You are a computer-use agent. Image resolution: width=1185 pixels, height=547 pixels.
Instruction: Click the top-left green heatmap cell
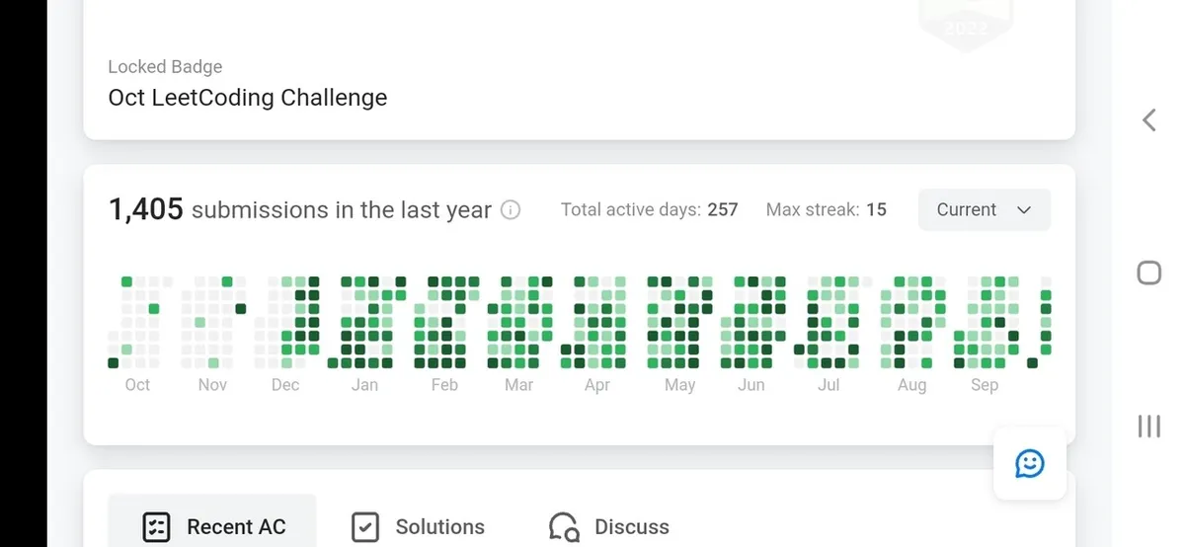pyautogui.click(x=127, y=282)
